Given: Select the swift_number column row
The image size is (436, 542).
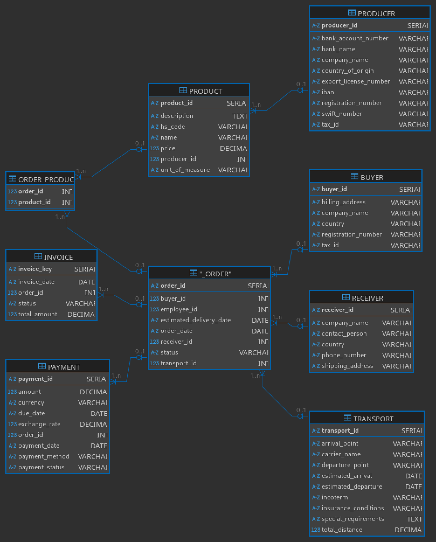Looking at the screenshot, I should 342,114.
